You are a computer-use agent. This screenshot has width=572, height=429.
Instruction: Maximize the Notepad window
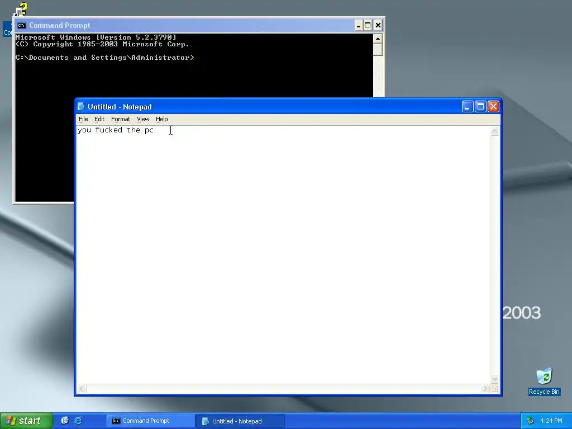pyautogui.click(x=480, y=107)
